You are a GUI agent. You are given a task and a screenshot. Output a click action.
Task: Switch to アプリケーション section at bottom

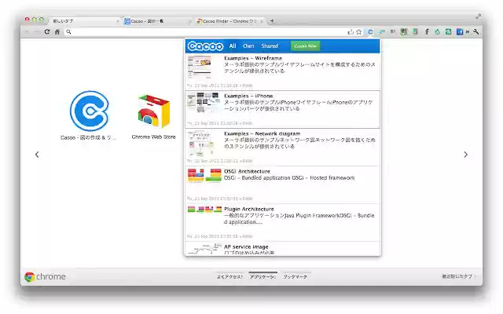[263, 276]
